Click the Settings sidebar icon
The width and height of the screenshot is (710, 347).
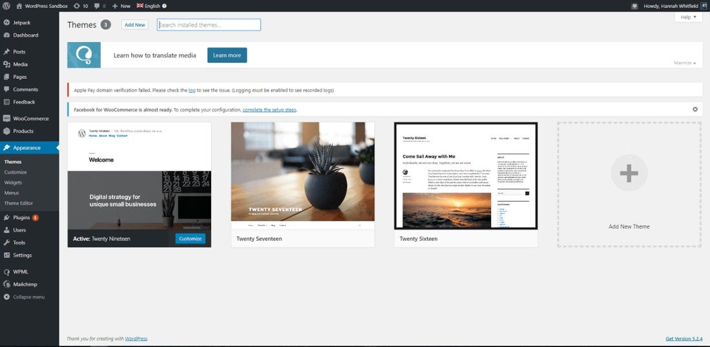pos(6,255)
